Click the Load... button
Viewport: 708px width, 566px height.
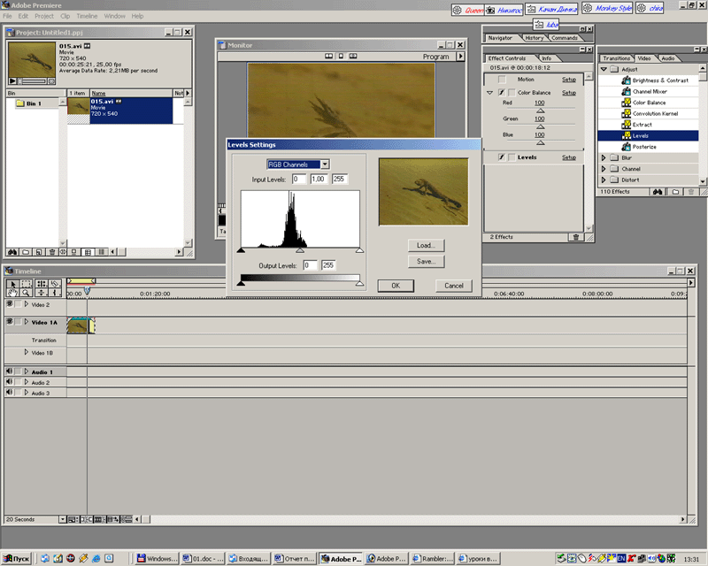(426, 245)
